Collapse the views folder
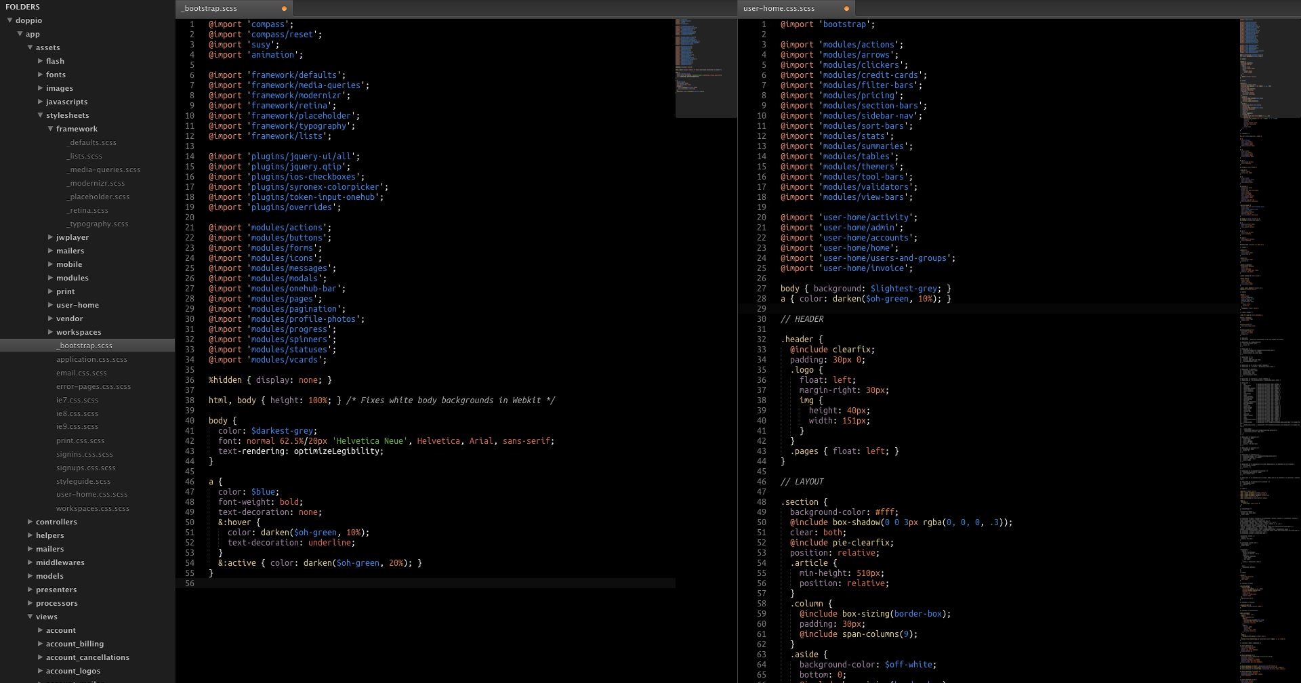1301x683 pixels. point(30,617)
